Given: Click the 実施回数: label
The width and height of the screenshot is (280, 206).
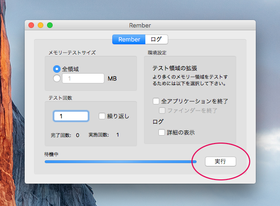Looking at the screenshot, I should [x=99, y=135].
